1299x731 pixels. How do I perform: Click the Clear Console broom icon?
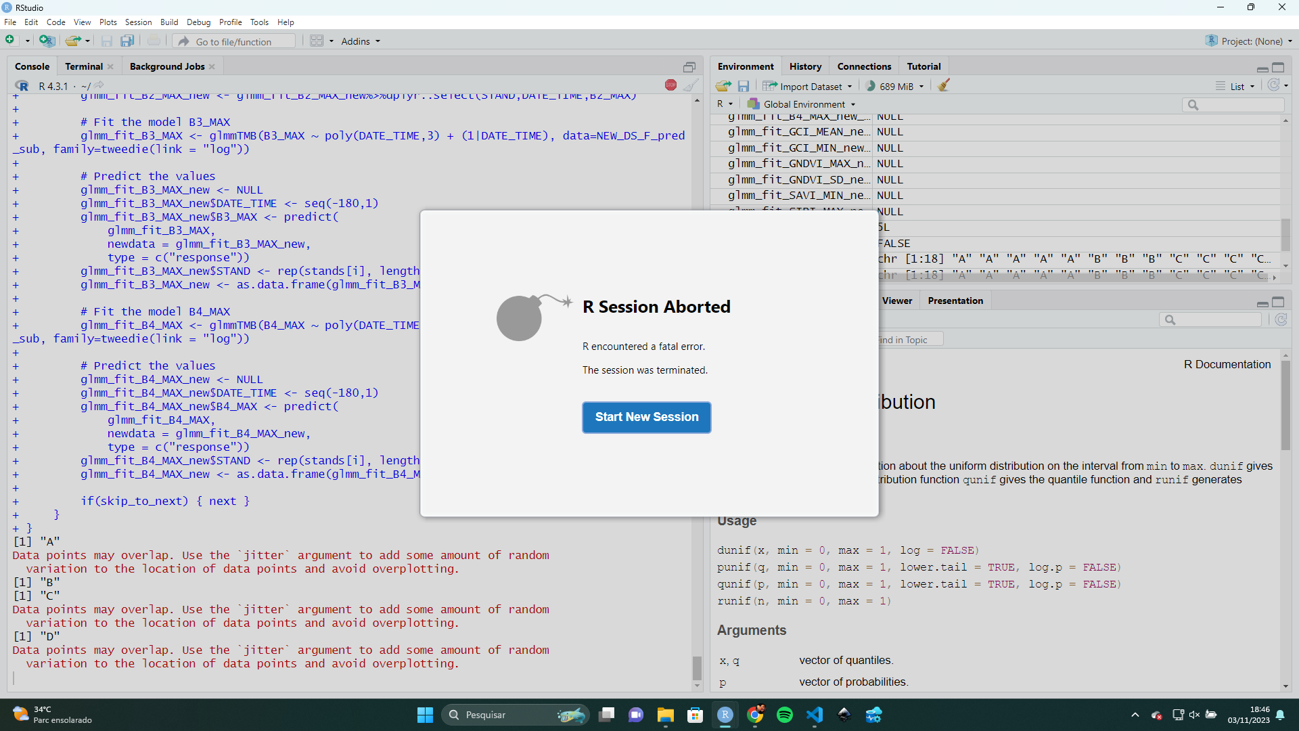click(x=691, y=85)
